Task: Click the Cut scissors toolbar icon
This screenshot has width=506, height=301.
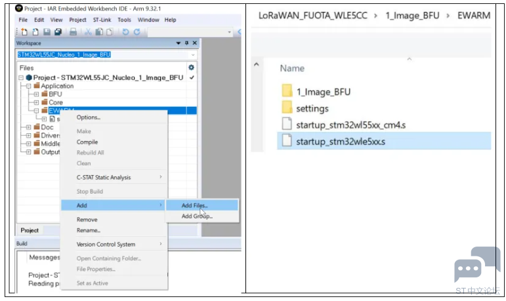Action: coord(88,31)
